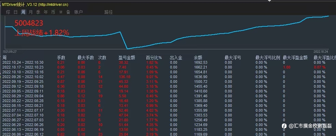Image resolution: width=336 pixels, height=136 pixels.
Task: Click max floating profit 1.08
Action: point(287,67)
